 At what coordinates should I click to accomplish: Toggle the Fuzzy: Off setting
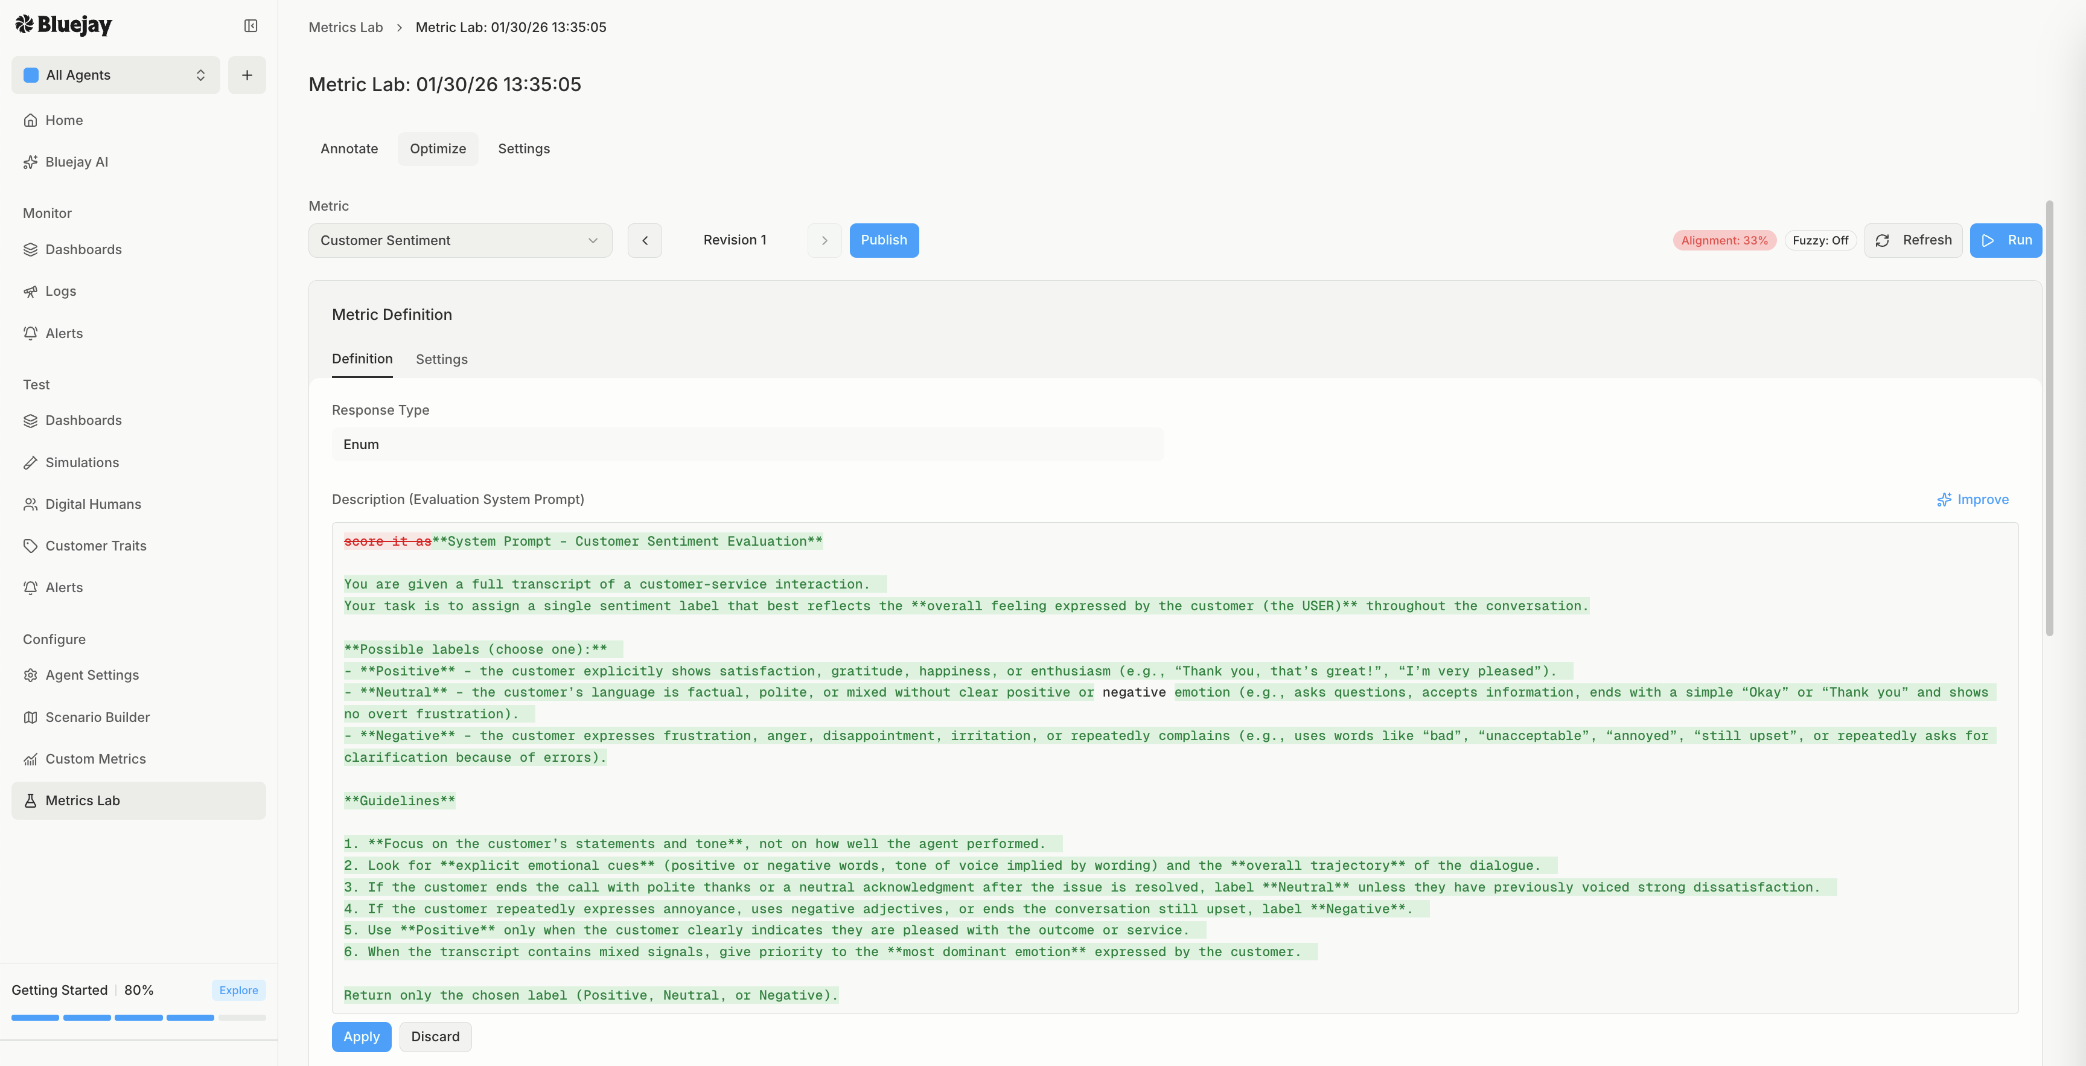1820,241
